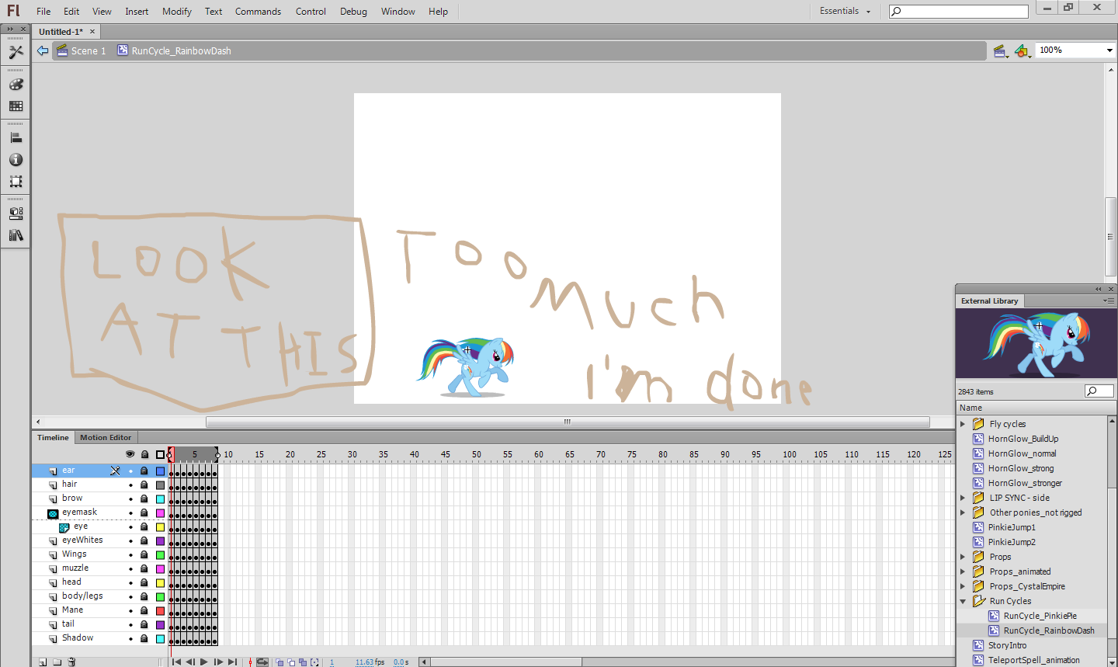The height and width of the screenshot is (667, 1118).
Task: Expand the Props_CystalEmpire folder
Action: [963, 586]
